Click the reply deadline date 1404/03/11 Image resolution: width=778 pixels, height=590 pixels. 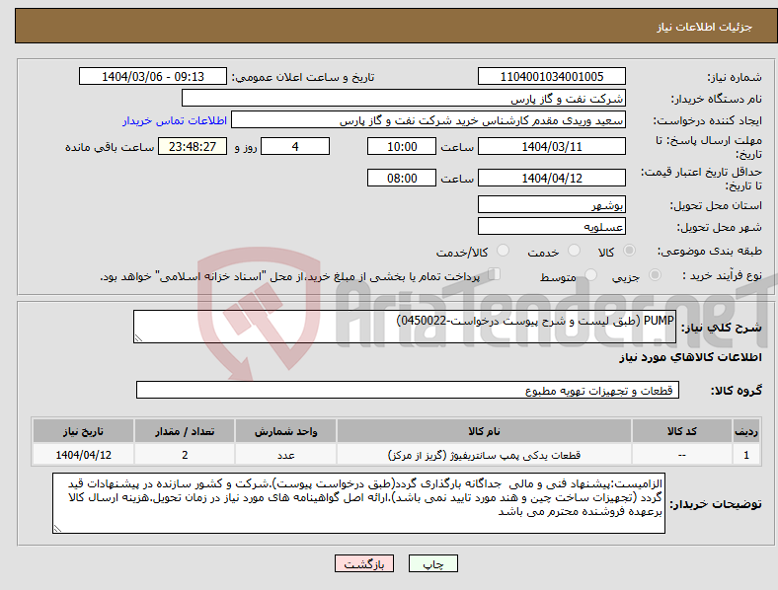click(552, 146)
